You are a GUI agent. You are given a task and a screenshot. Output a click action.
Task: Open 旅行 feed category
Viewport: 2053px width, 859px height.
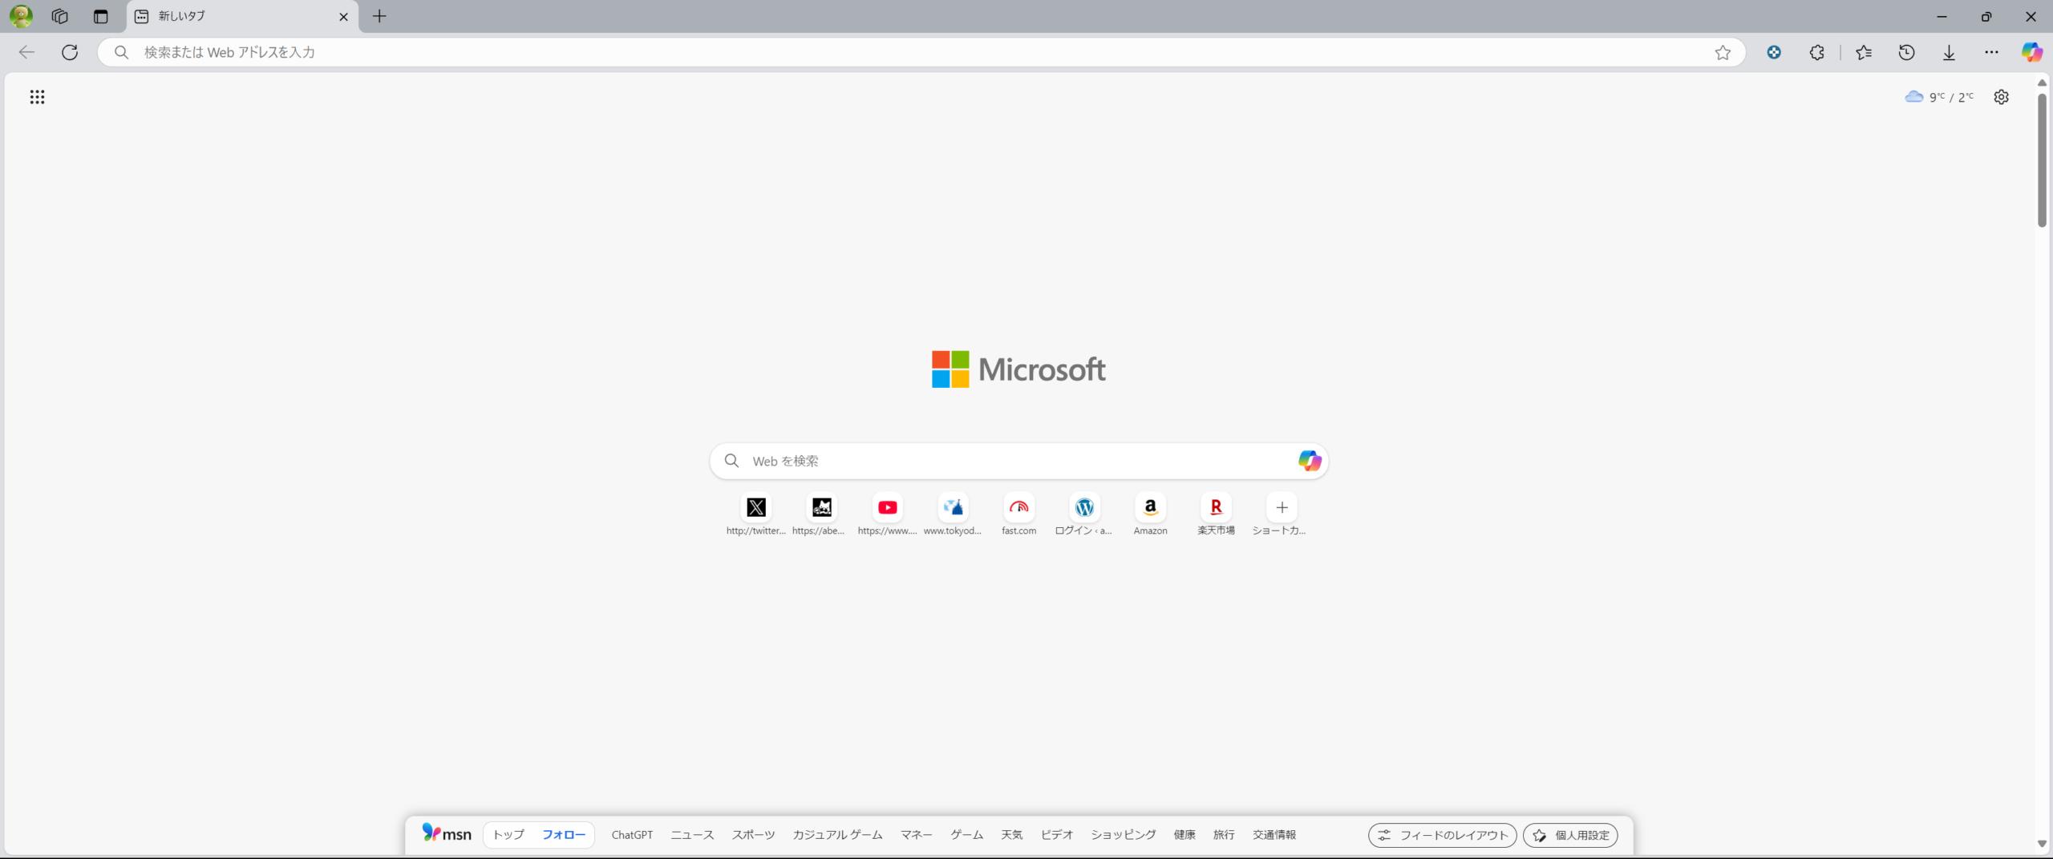[x=1224, y=835]
